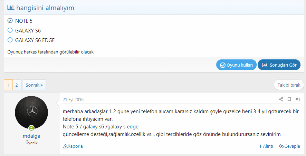Click the Sonuçları Gör button
The height and width of the screenshot is (156, 306).
tap(279, 65)
